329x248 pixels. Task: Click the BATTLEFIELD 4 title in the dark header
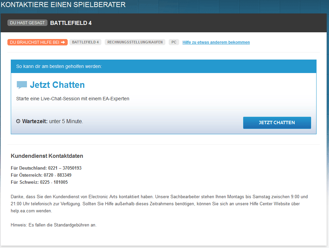click(x=71, y=23)
